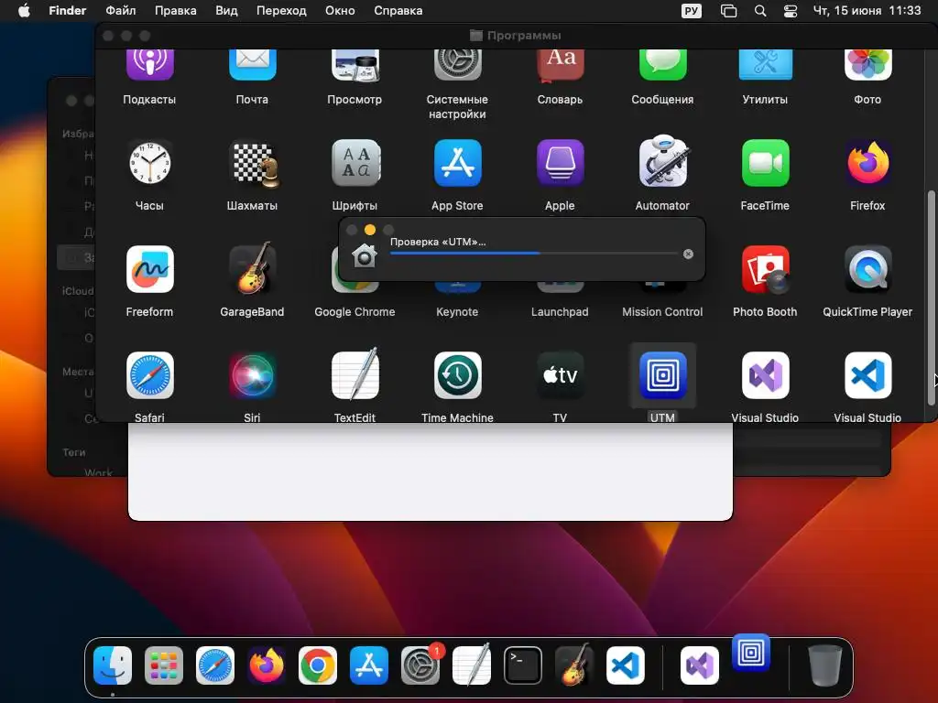Cancel the UTM verification progress

pyautogui.click(x=688, y=254)
